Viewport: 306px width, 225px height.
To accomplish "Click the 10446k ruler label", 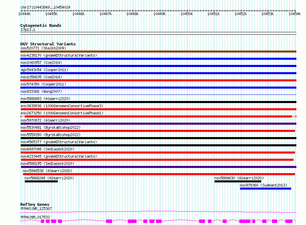I will (78, 14).
